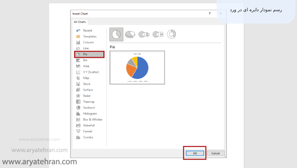The height and width of the screenshot is (168, 297).
Task: Open dialog help with the question mark
Action: [x=210, y=14]
